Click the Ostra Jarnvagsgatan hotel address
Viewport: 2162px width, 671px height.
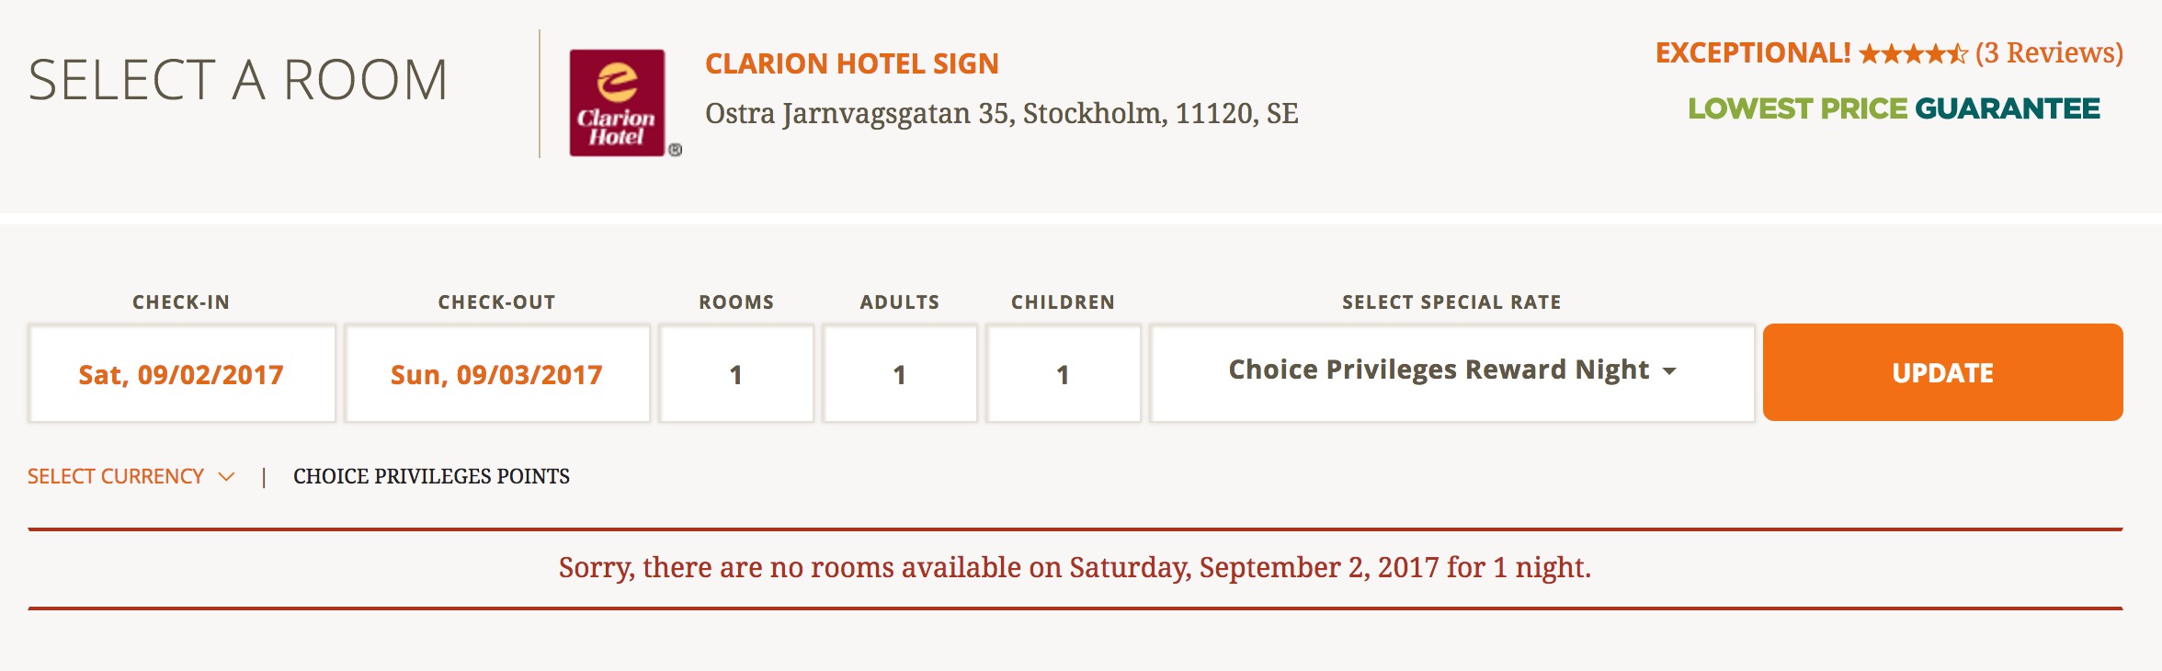point(1001,113)
